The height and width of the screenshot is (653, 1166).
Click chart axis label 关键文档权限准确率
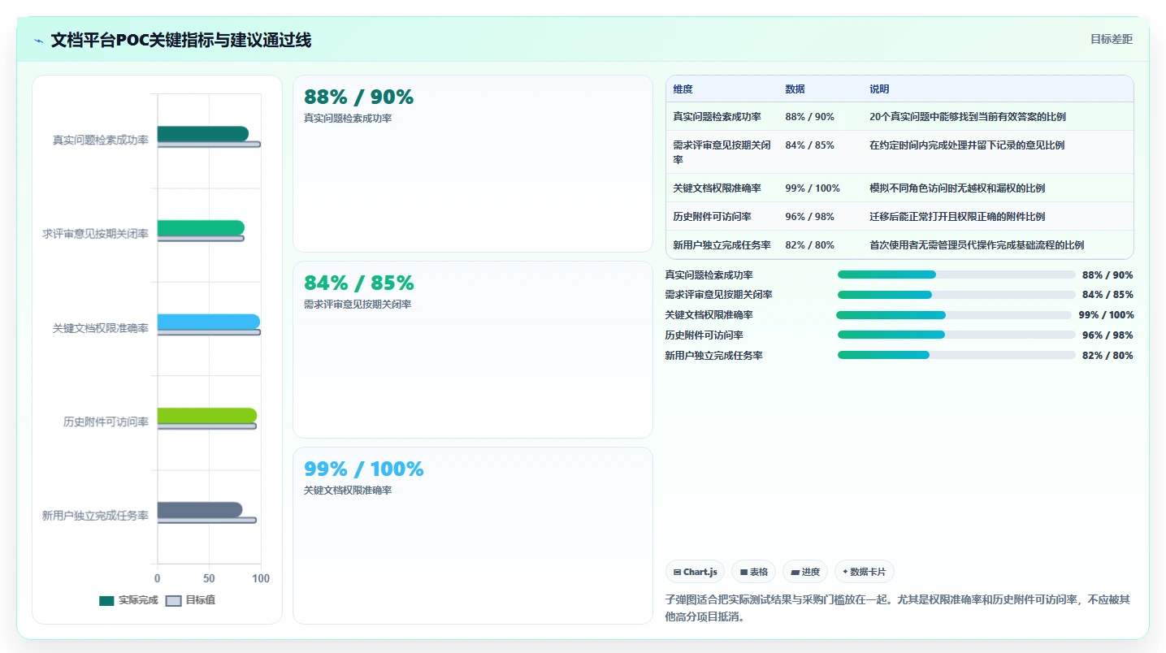pos(101,328)
